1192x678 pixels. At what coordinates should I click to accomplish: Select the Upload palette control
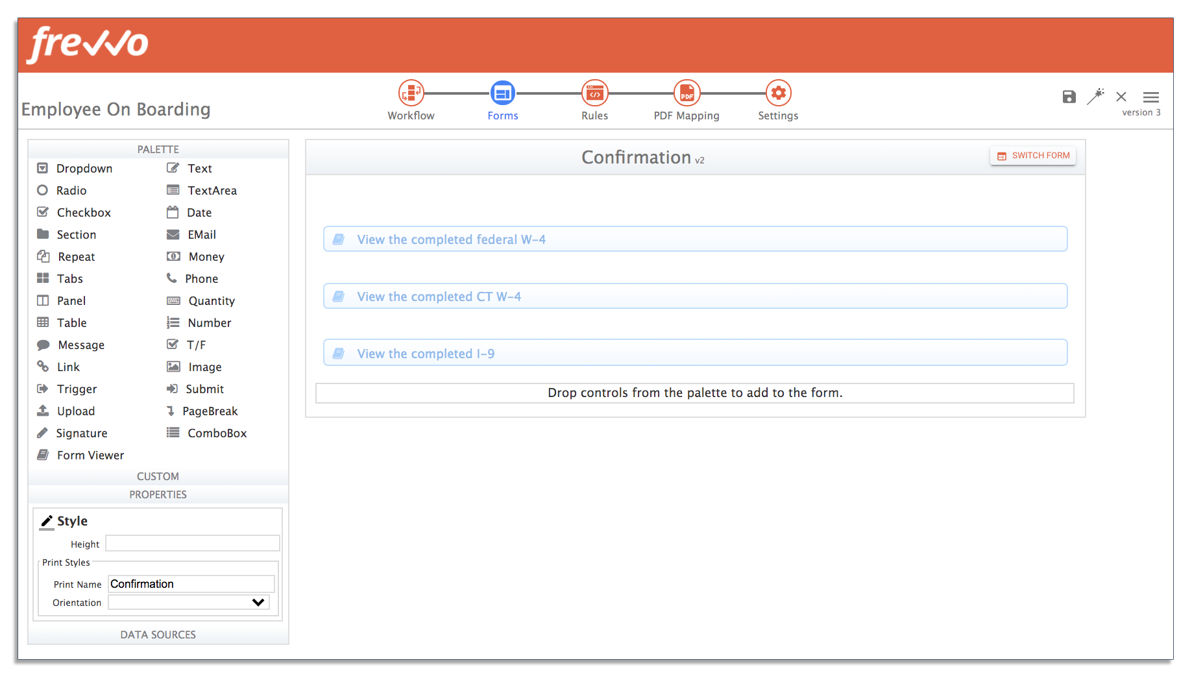[66, 411]
